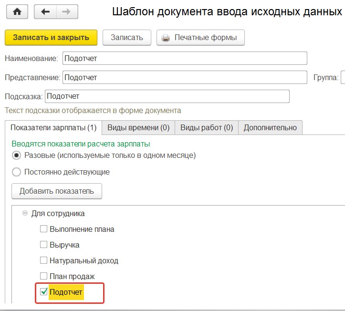Screen dimensions: 345x311
Task: Click the printer icon on Печатные формы
Action: (x=166, y=38)
